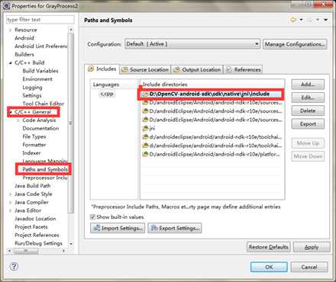This screenshot has height=282, width=336.
Task: Expand the Java Editor node
Action: 10,210
